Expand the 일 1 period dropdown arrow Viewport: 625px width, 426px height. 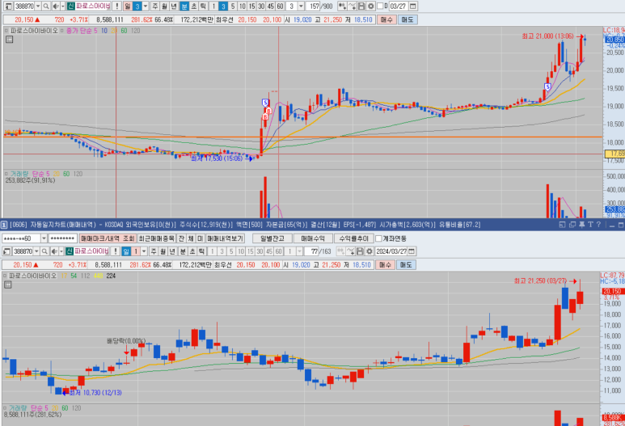[x=144, y=251]
